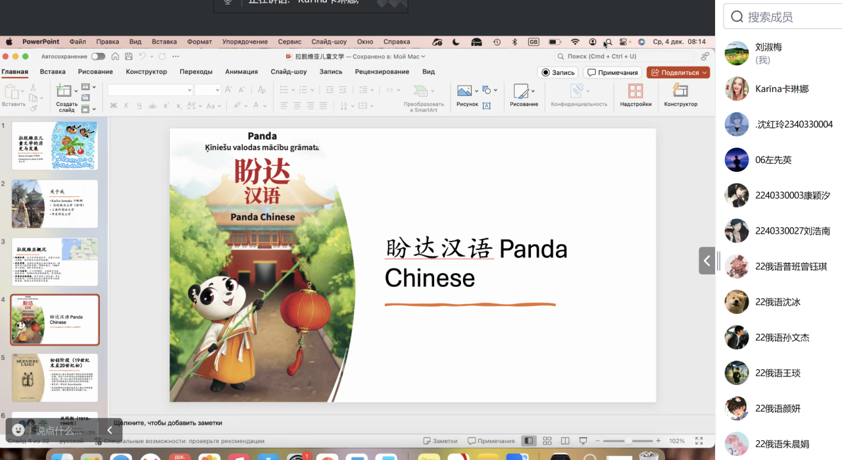Click the save (floppy disk) icon

point(129,57)
